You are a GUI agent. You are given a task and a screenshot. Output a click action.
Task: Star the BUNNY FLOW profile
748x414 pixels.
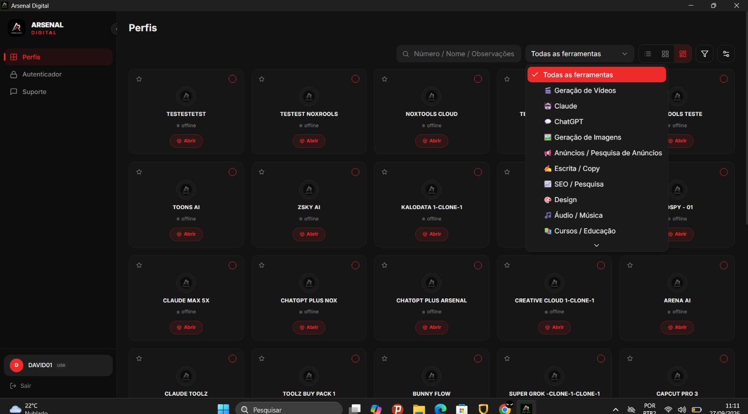click(x=384, y=358)
